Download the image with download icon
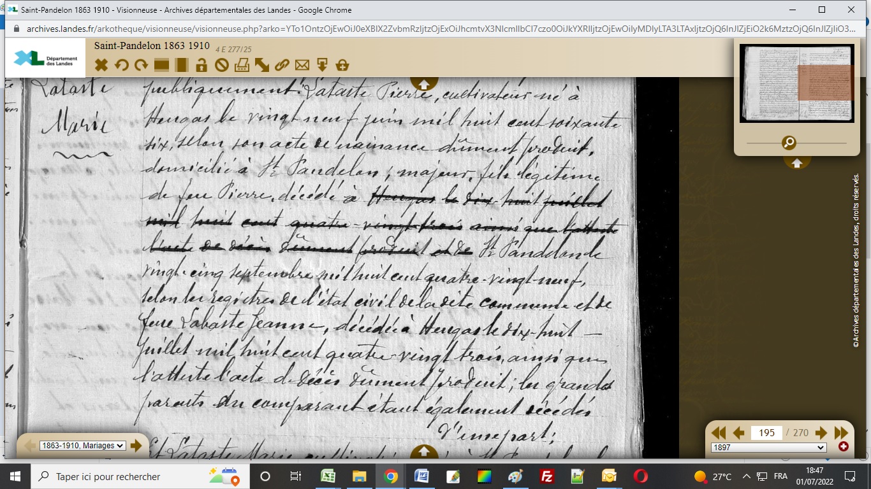Image resolution: width=871 pixels, height=489 pixels. click(x=322, y=65)
